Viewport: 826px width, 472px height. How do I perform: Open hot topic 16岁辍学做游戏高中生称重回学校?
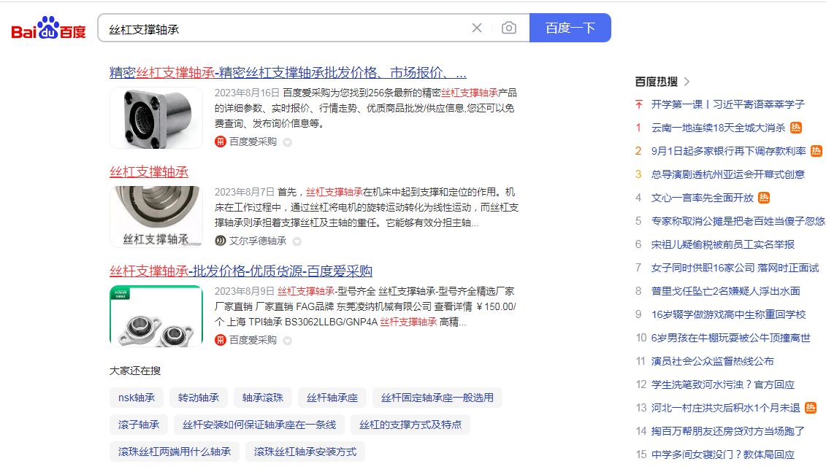pos(729,314)
